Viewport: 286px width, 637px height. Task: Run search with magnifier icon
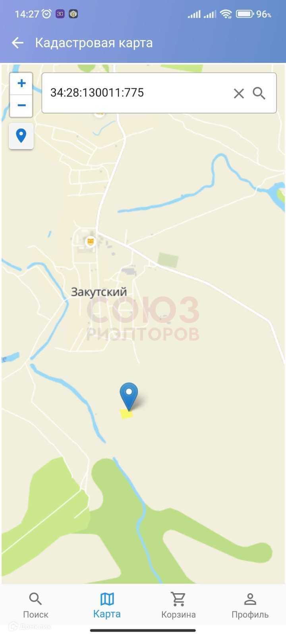click(x=259, y=93)
